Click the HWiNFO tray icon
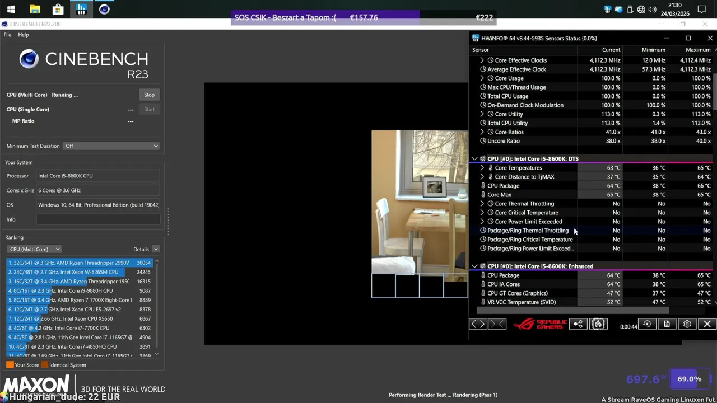The image size is (717, 403). click(x=607, y=10)
